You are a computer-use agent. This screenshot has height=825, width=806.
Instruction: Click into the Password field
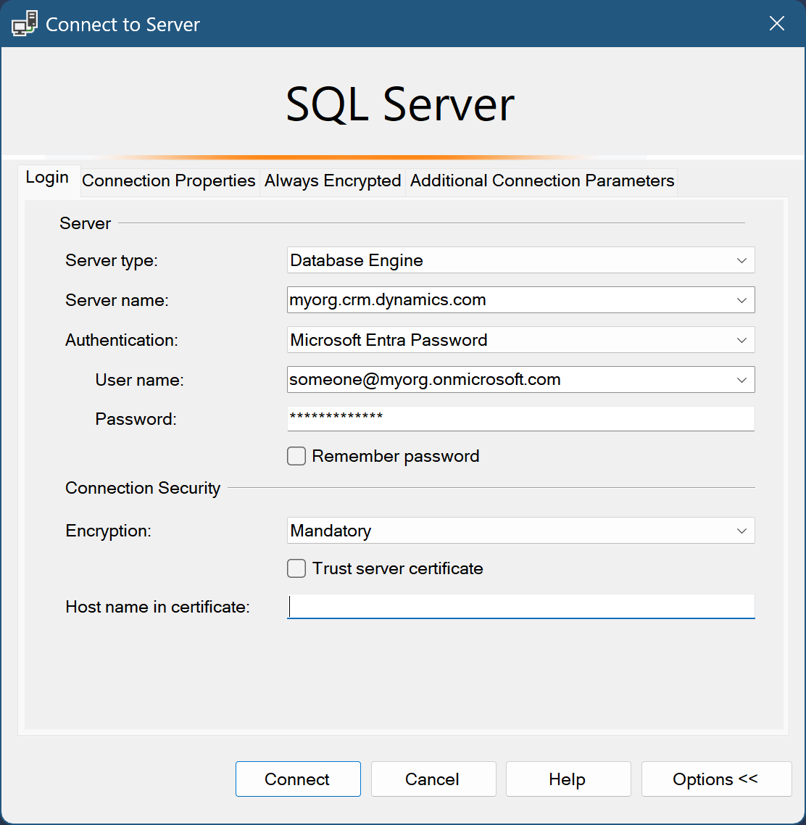click(x=520, y=418)
